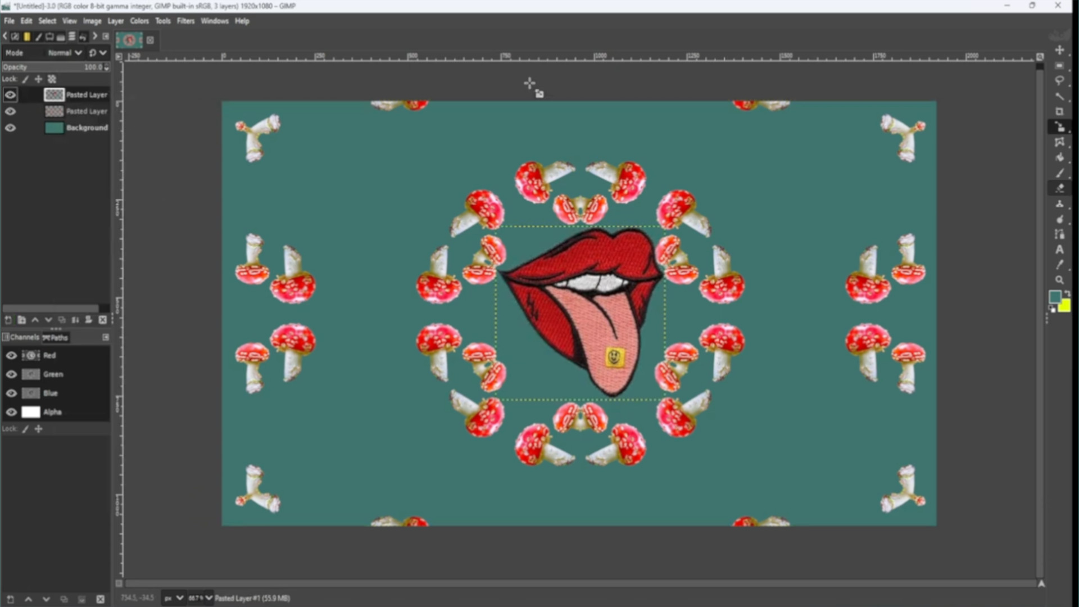Select the Color Picker eyedropper tool

coord(1059,265)
